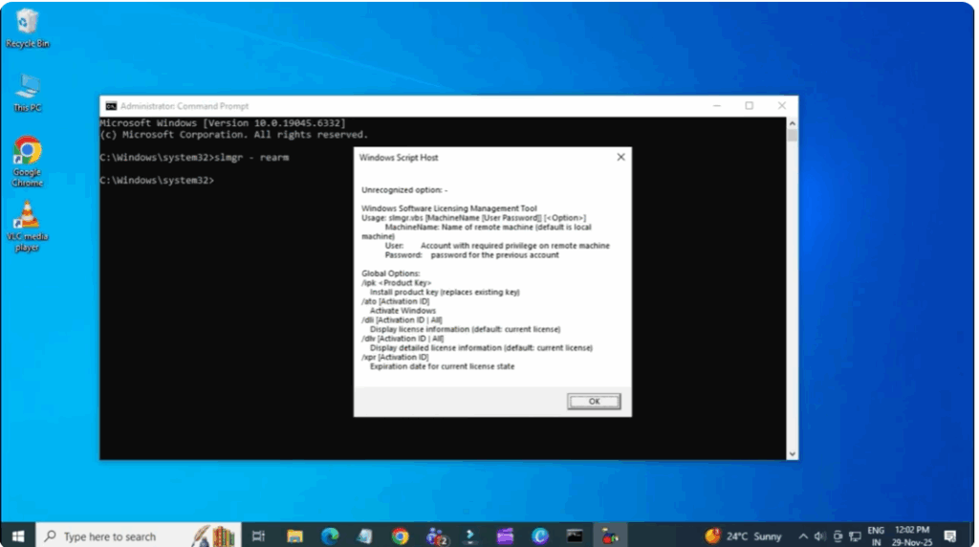
Task: Open the Windows Start menu
Action: (x=18, y=536)
